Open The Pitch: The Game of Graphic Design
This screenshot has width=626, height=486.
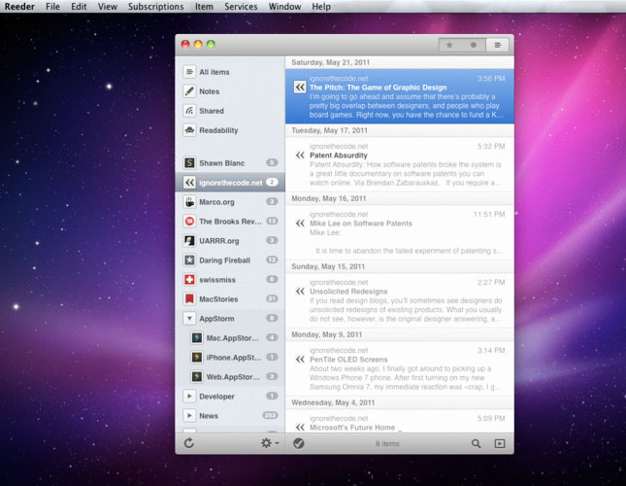[x=400, y=96]
